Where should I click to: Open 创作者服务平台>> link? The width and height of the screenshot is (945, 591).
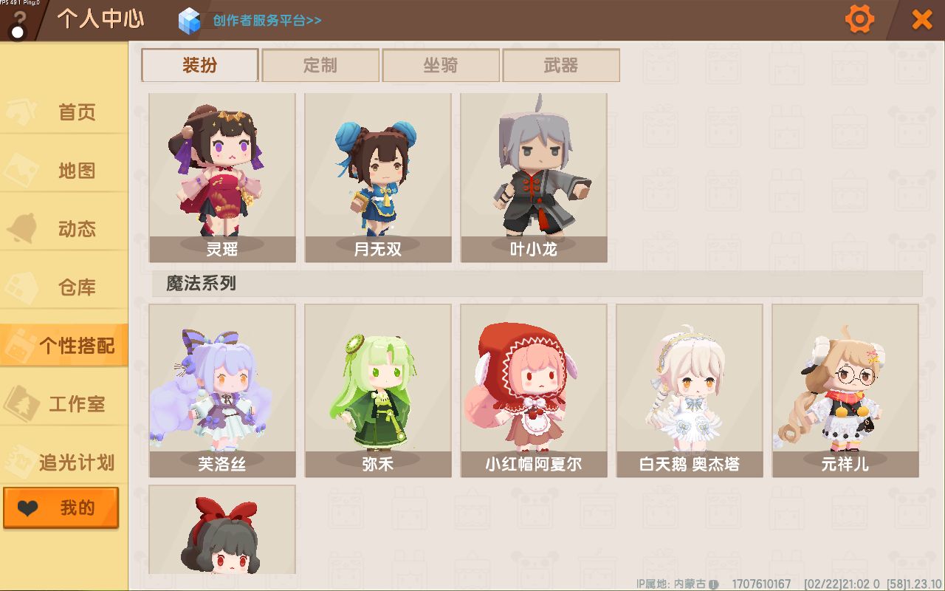pos(267,21)
